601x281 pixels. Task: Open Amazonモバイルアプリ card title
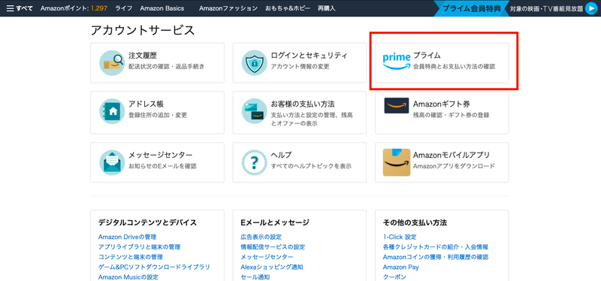point(452,156)
